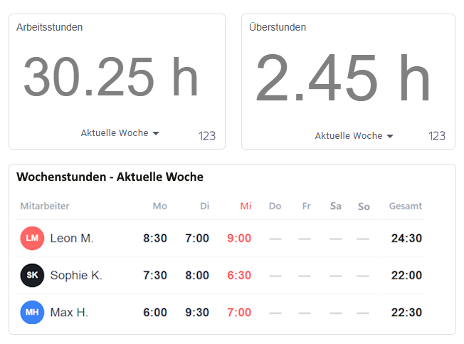The height and width of the screenshot is (344, 464).
Task: Select the Mo column header
Action: 160,206
